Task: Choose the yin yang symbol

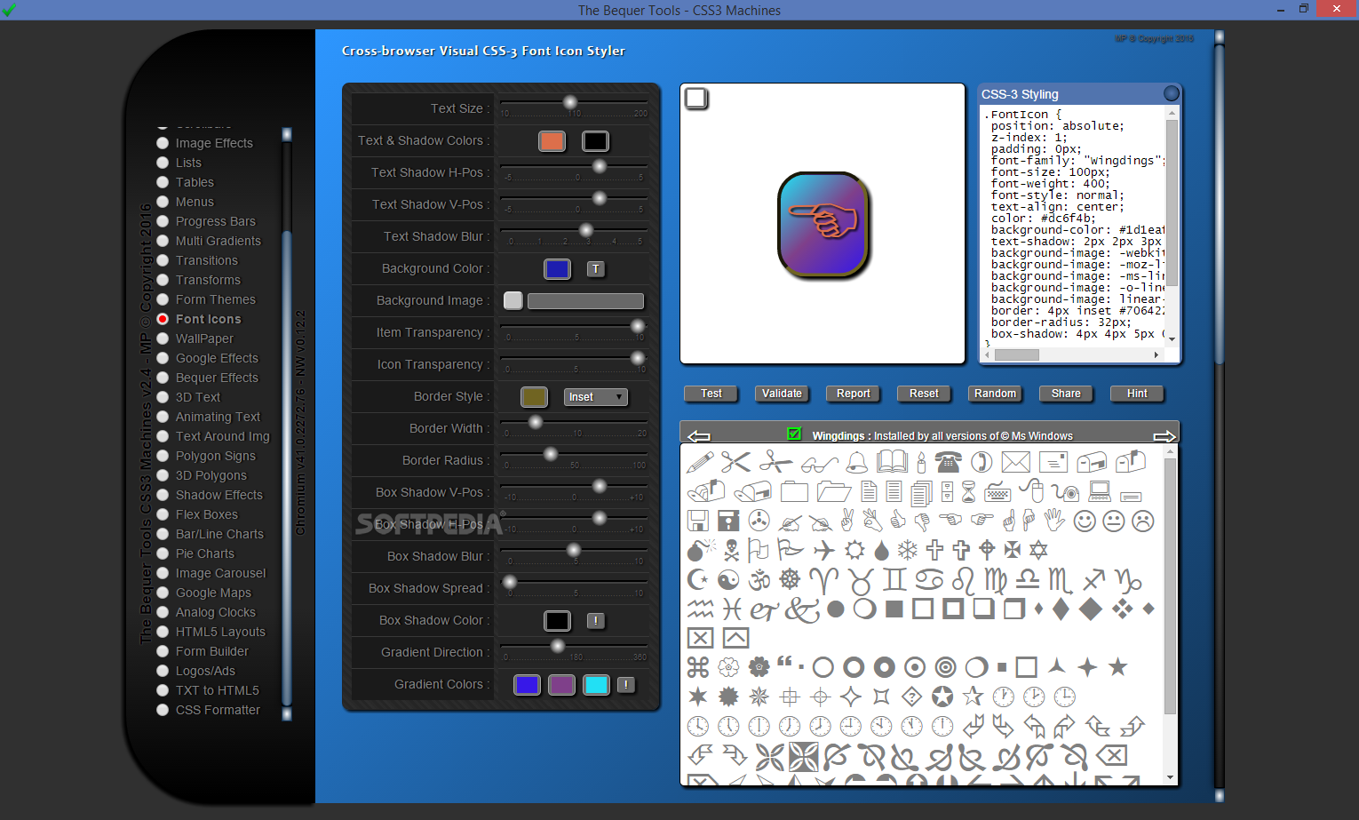Action: coord(728,580)
